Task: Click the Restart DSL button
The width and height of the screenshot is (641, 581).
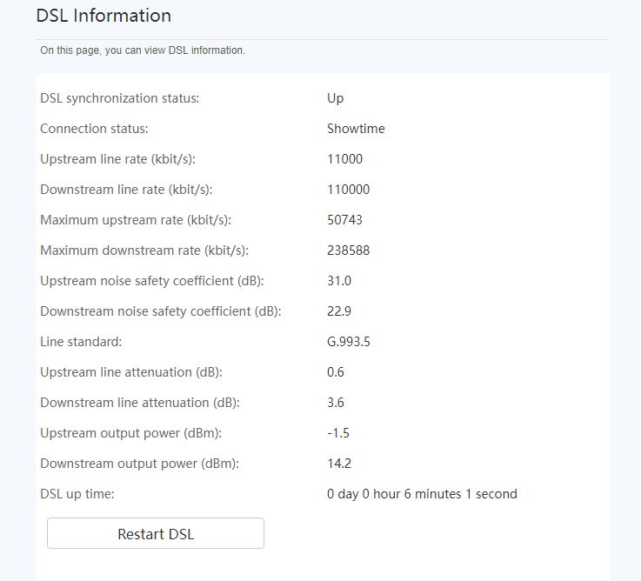Action: (156, 533)
